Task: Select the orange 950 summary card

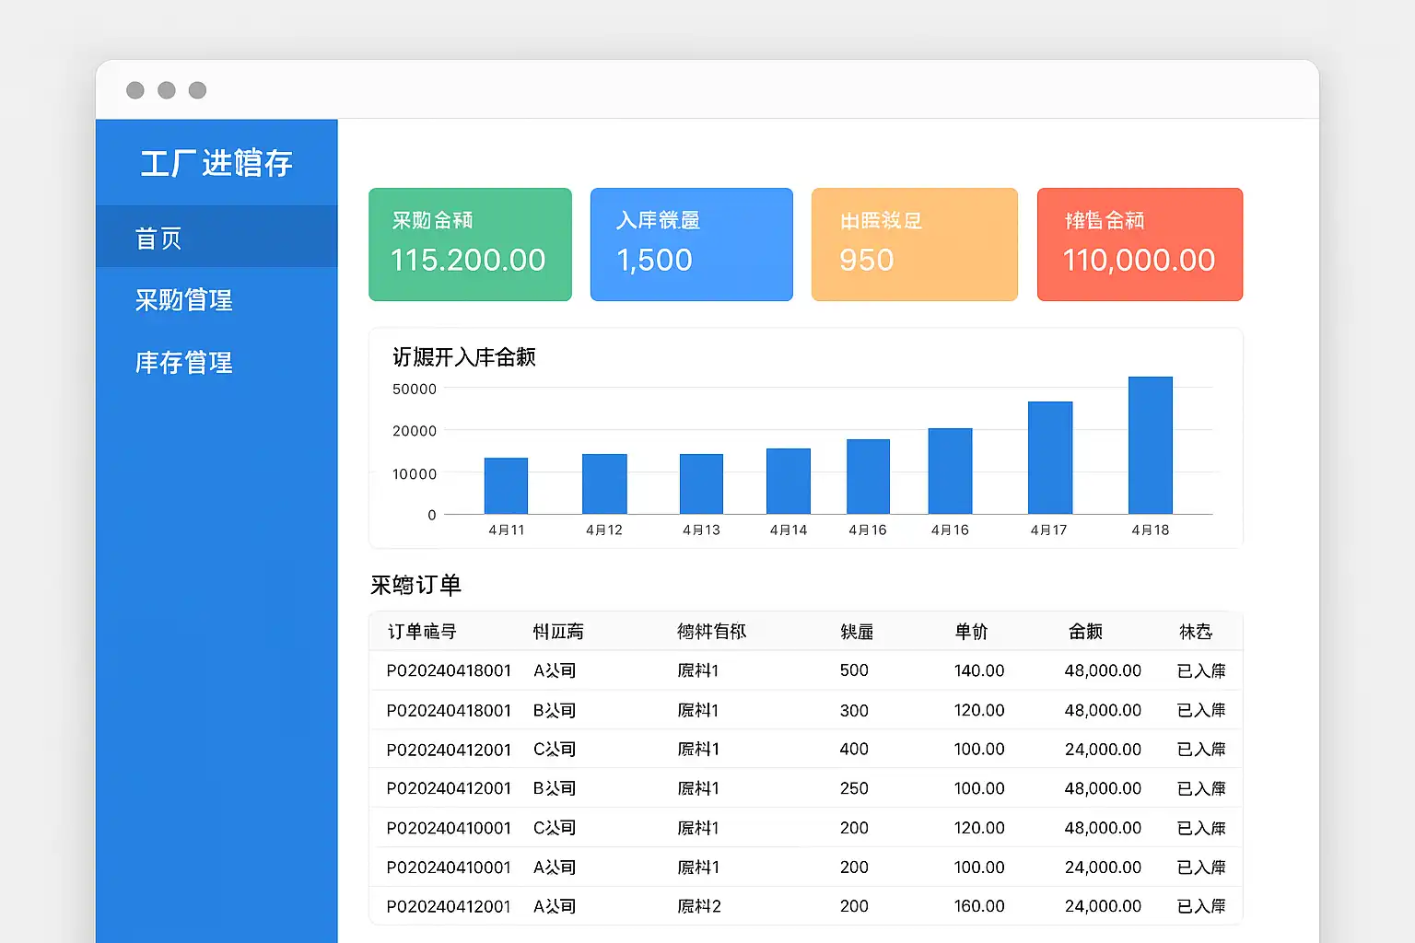Action: tap(914, 244)
